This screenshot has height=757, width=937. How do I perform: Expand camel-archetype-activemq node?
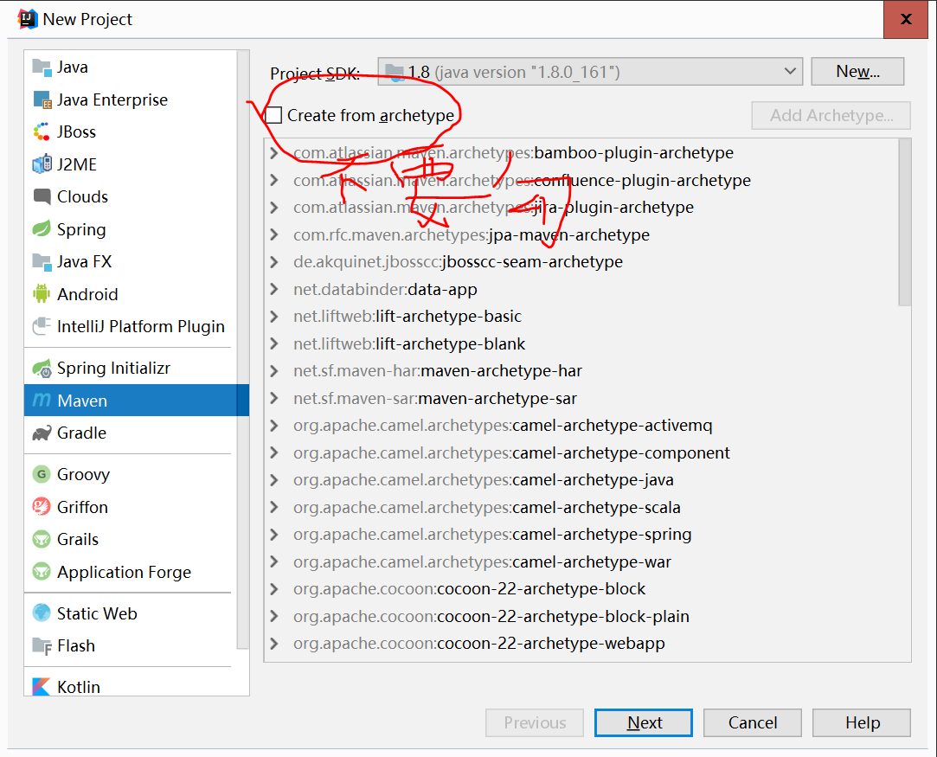point(274,426)
